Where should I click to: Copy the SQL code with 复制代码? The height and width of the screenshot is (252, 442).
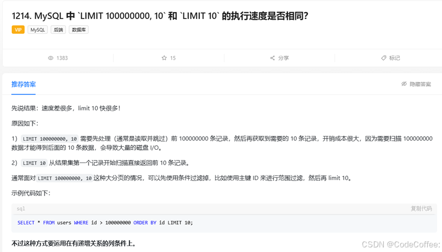(x=421, y=209)
